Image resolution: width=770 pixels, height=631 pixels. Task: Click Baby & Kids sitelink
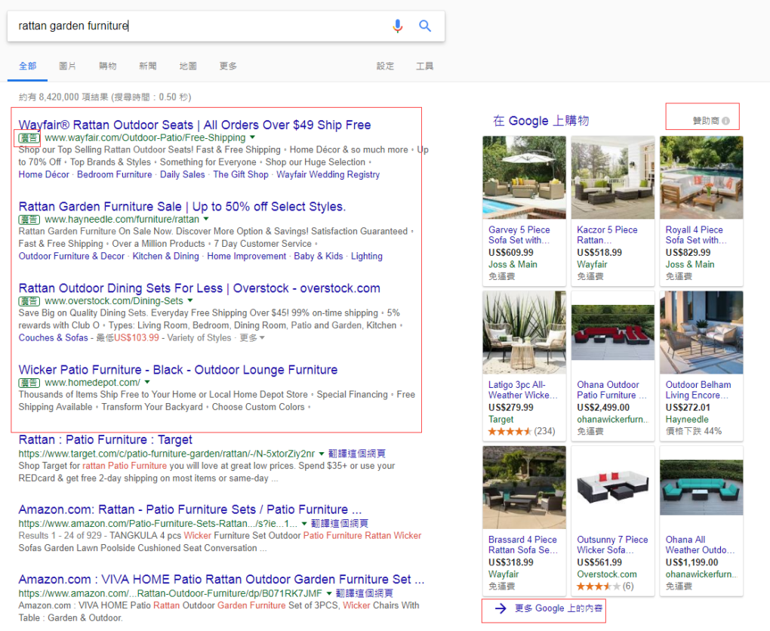coord(319,256)
